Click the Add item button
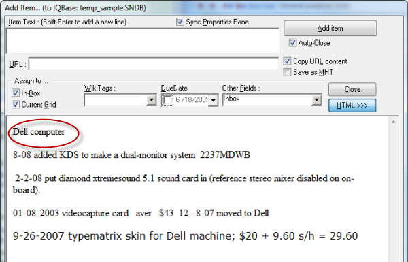 (x=330, y=28)
